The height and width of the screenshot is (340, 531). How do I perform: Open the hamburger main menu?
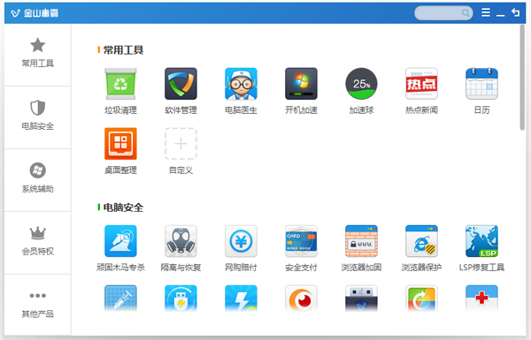coord(486,12)
